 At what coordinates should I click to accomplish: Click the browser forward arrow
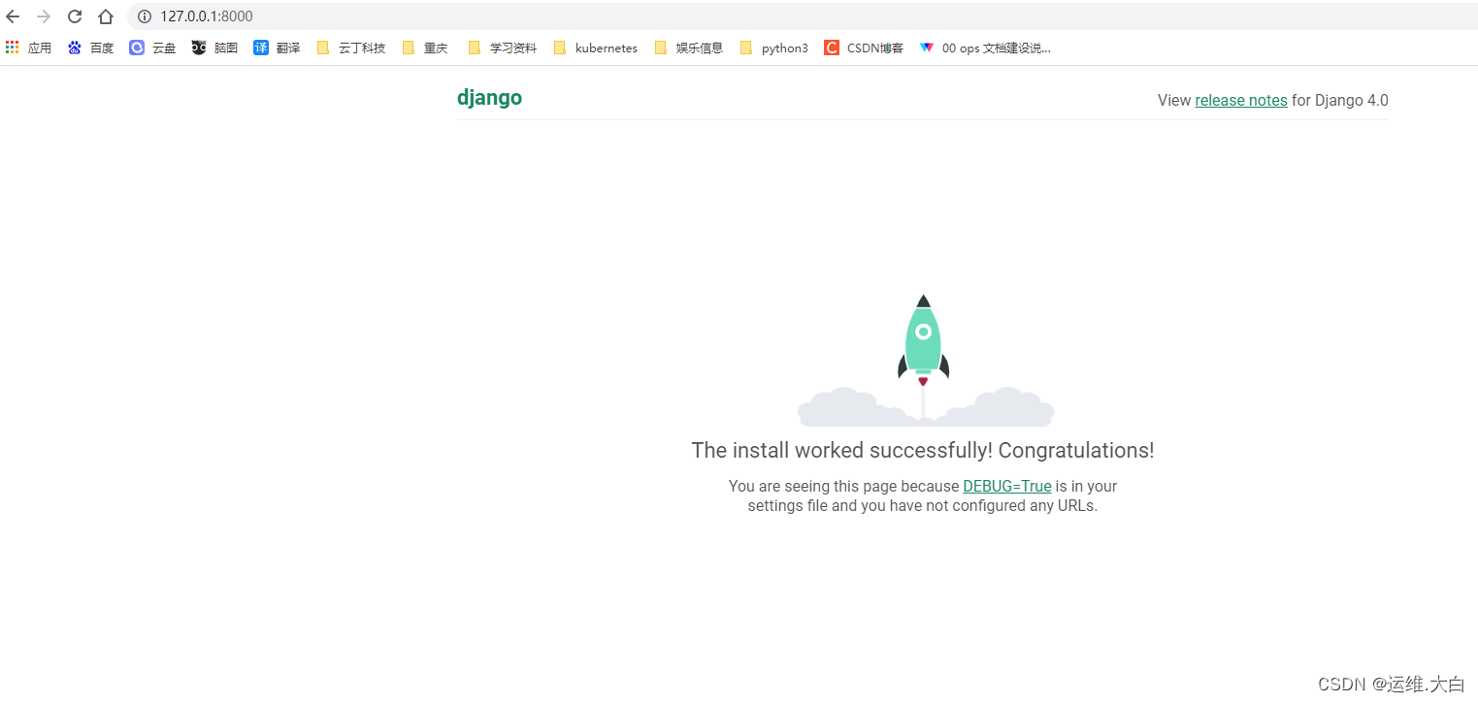point(44,16)
